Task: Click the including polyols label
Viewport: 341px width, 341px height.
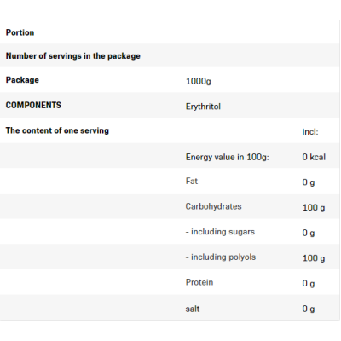Action: pyautogui.click(x=221, y=257)
